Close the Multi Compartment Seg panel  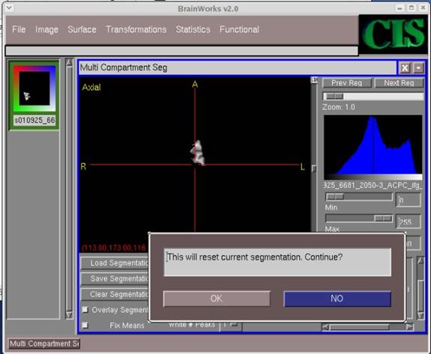405,68
